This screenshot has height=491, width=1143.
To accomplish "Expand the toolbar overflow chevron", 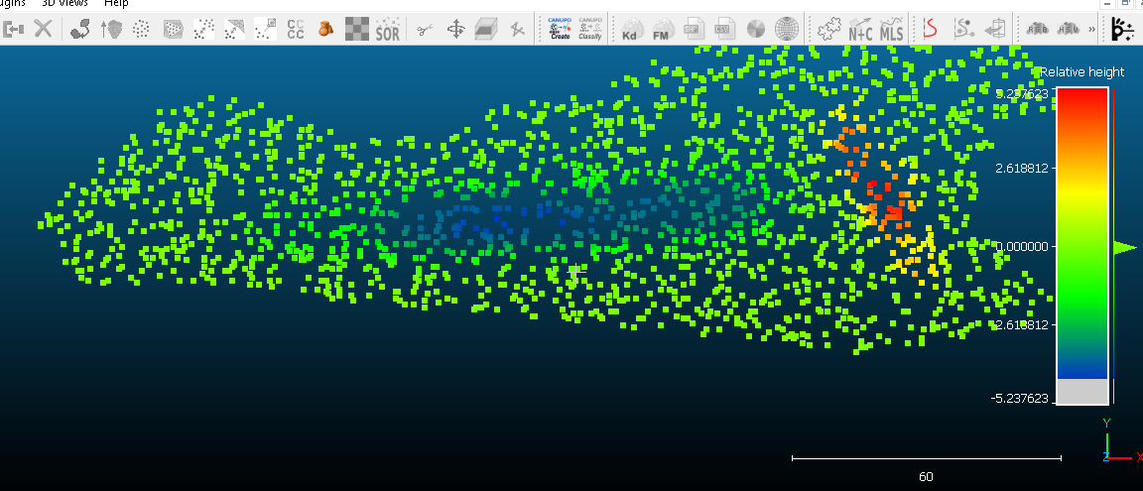I will point(1092,30).
